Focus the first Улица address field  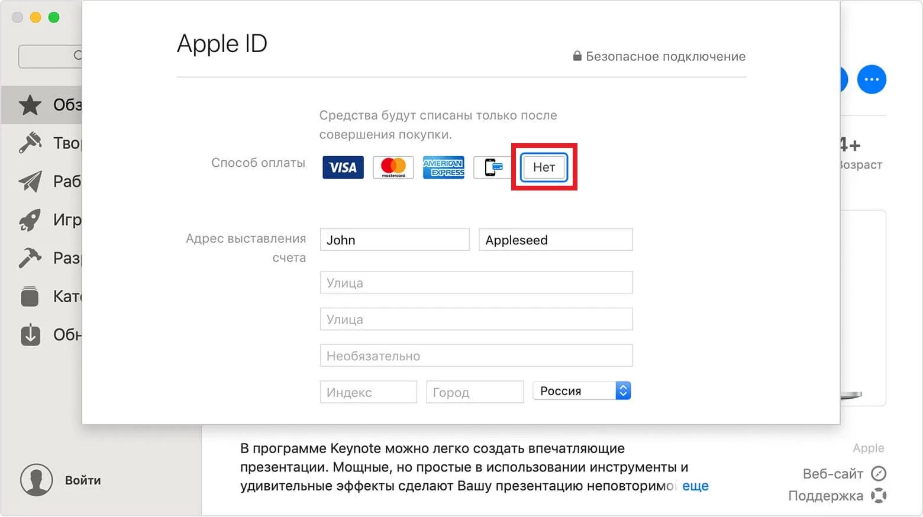click(x=476, y=282)
